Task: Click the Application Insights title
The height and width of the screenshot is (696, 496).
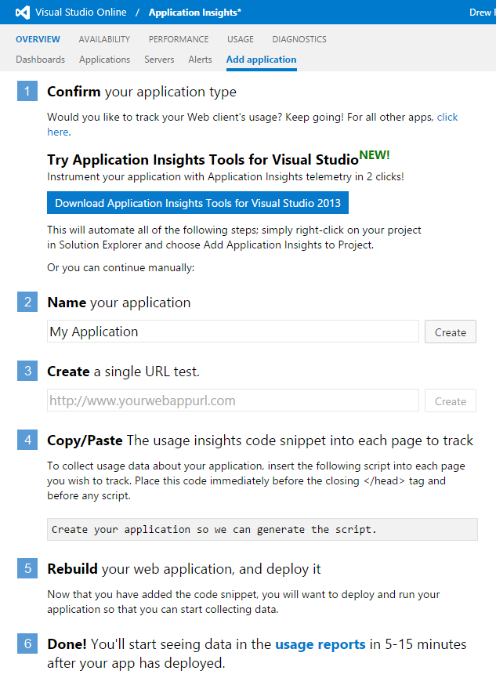Action: [x=194, y=13]
